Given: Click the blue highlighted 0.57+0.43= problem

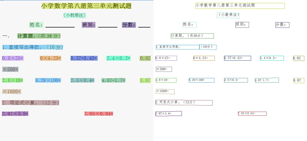Looking at the screenshot, I should coord(84,58).
